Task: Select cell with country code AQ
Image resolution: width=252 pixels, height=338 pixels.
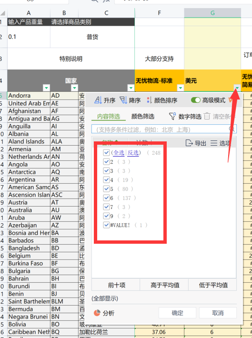Action: 64,172
